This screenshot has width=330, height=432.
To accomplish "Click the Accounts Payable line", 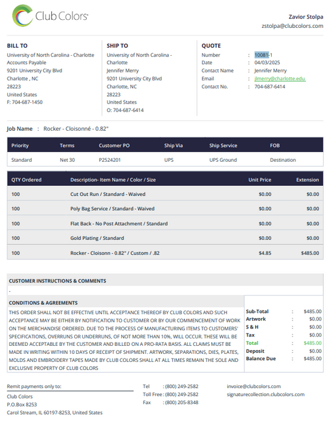I will point(27,63).
